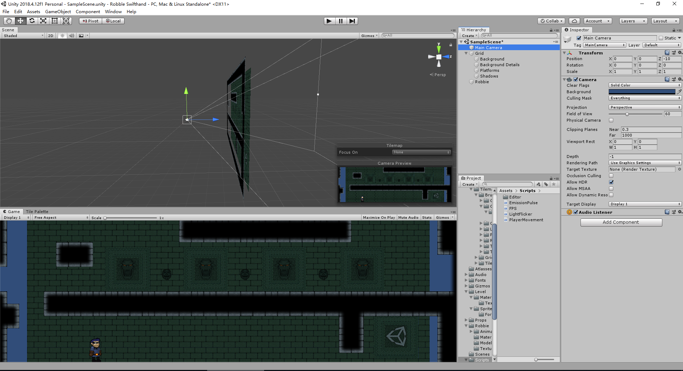Enable the Physical Camera checkbox

click(611, 120)
